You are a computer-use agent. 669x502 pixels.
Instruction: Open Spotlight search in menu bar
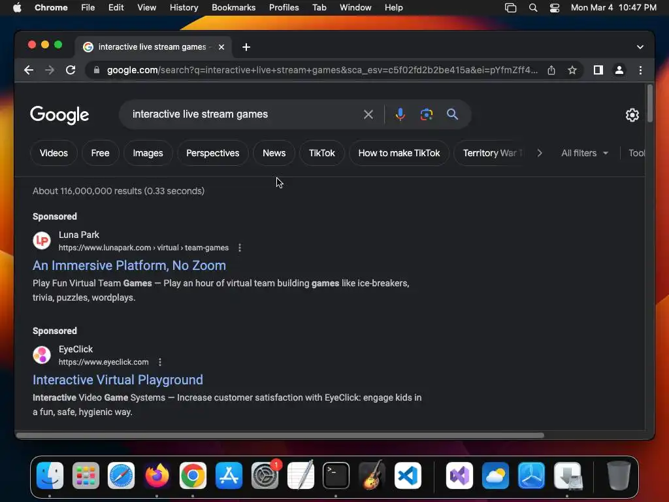[x=533, y=8]
